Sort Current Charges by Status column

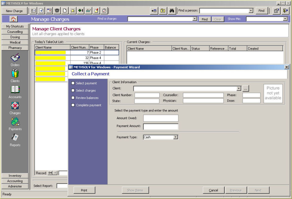click(200, 49)
